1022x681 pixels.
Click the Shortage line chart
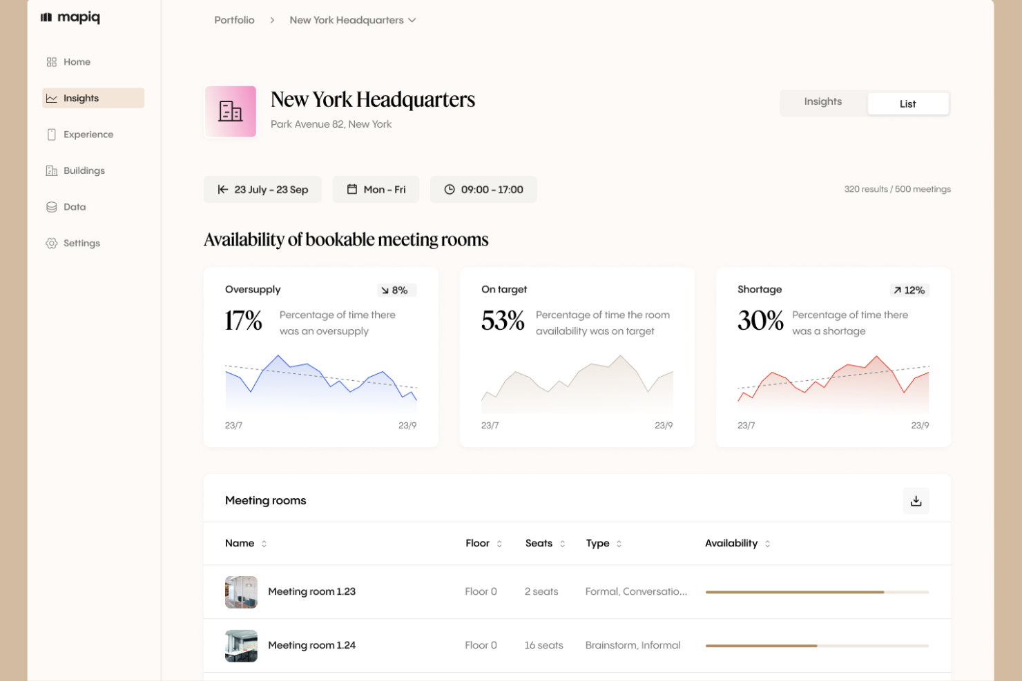coord(833,384)
